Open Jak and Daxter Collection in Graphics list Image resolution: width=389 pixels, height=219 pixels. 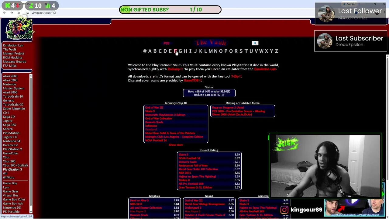146,208
